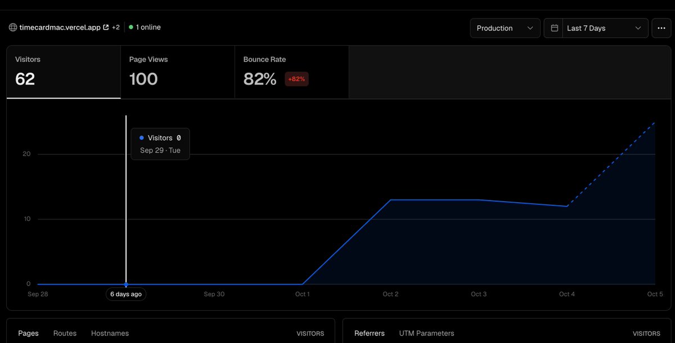Select the Page Views metric tab

click(178, 72)
